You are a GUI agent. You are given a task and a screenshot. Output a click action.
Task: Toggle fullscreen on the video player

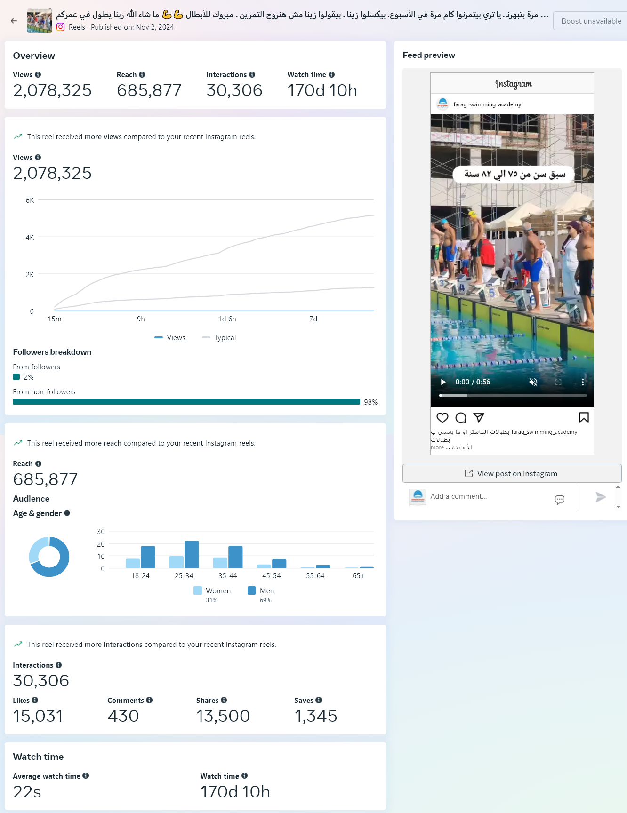tap(558, 382)
